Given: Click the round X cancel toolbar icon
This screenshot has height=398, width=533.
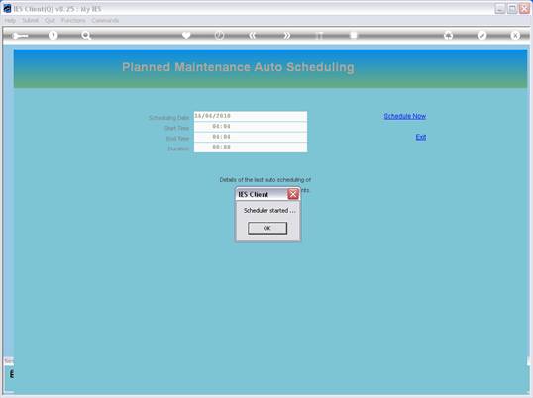Looking at the screenshot, I should click(x=515, y=35).
